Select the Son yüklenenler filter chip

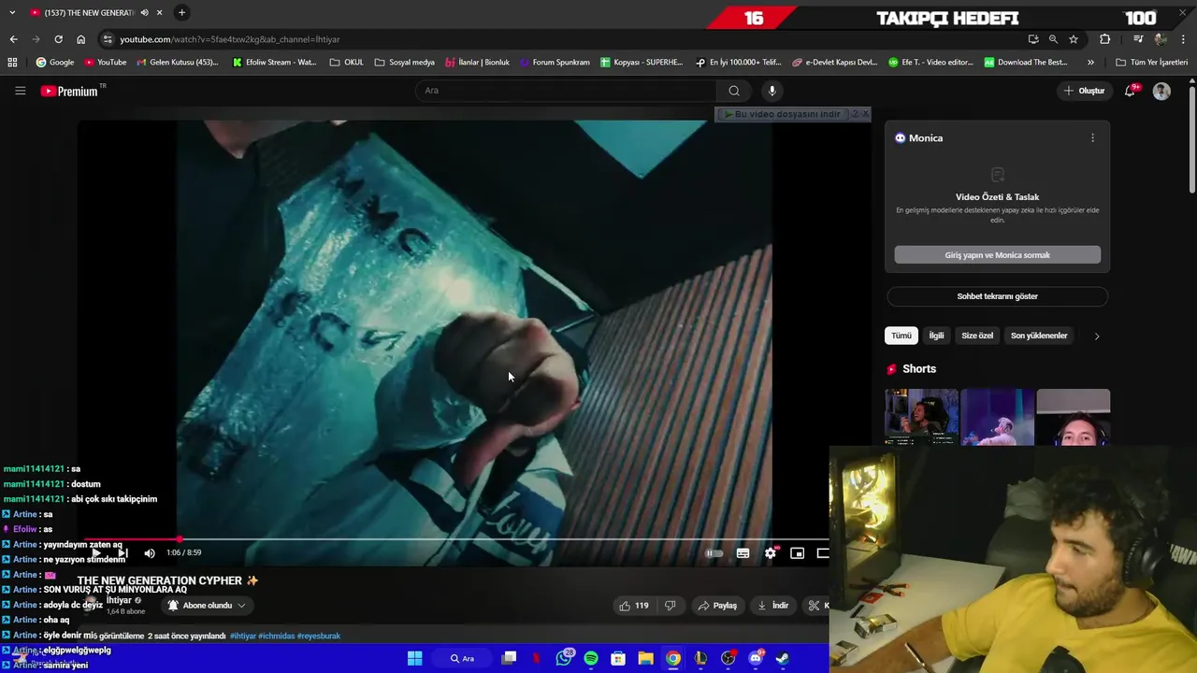1039,336
